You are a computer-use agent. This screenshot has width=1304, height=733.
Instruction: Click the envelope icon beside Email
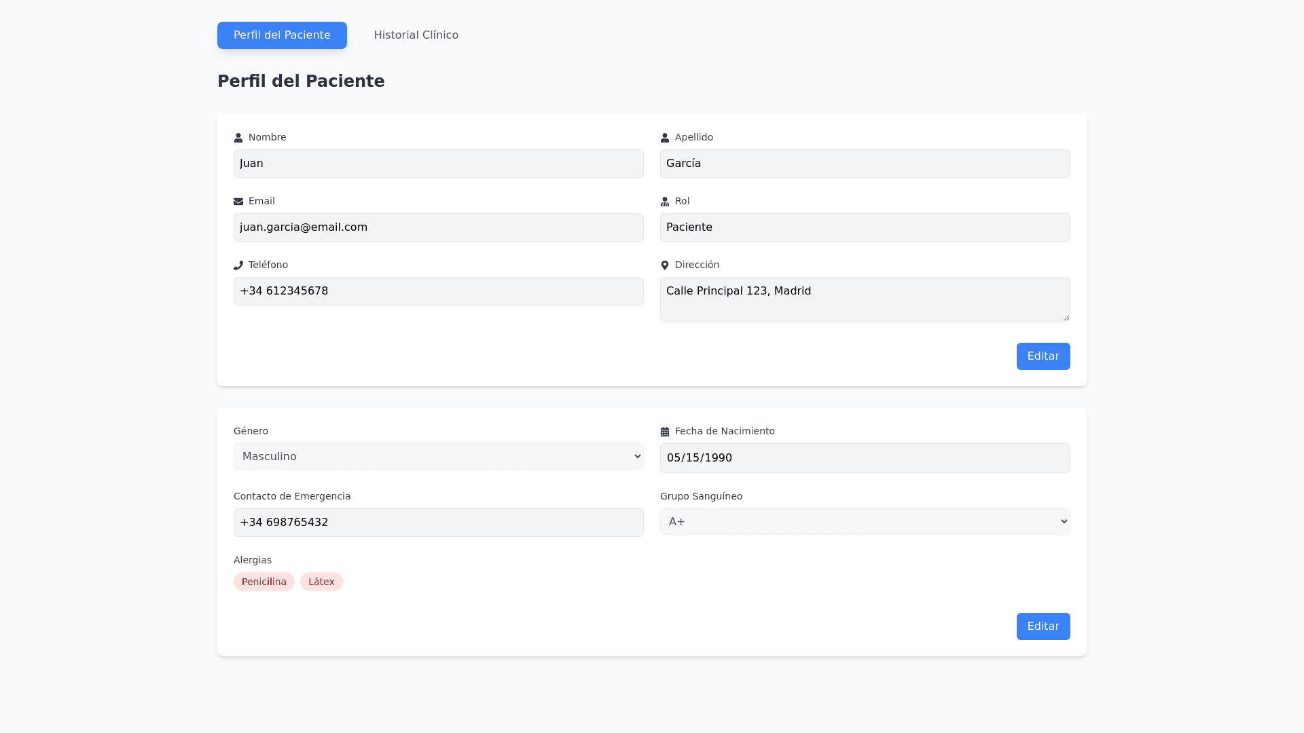point(238,202)
